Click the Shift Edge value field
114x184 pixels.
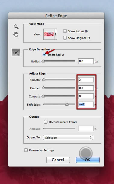(x=86, y=104)
